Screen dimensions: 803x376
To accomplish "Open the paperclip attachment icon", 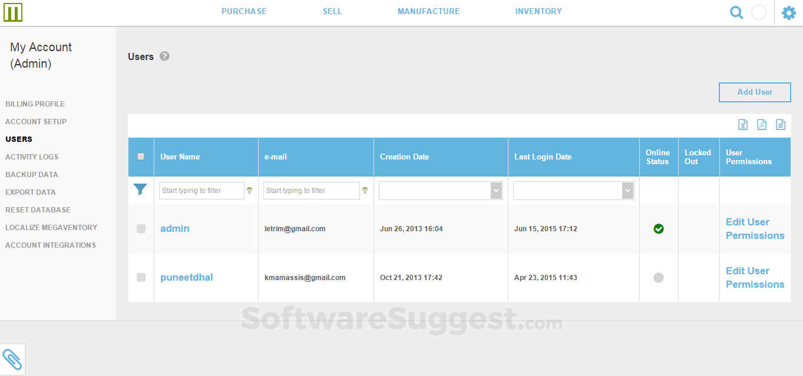I will click(12, 359).
